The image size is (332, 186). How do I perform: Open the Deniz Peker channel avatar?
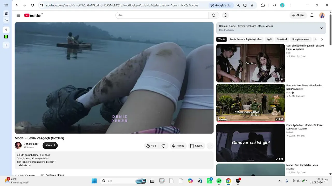[x=18, y=145]
